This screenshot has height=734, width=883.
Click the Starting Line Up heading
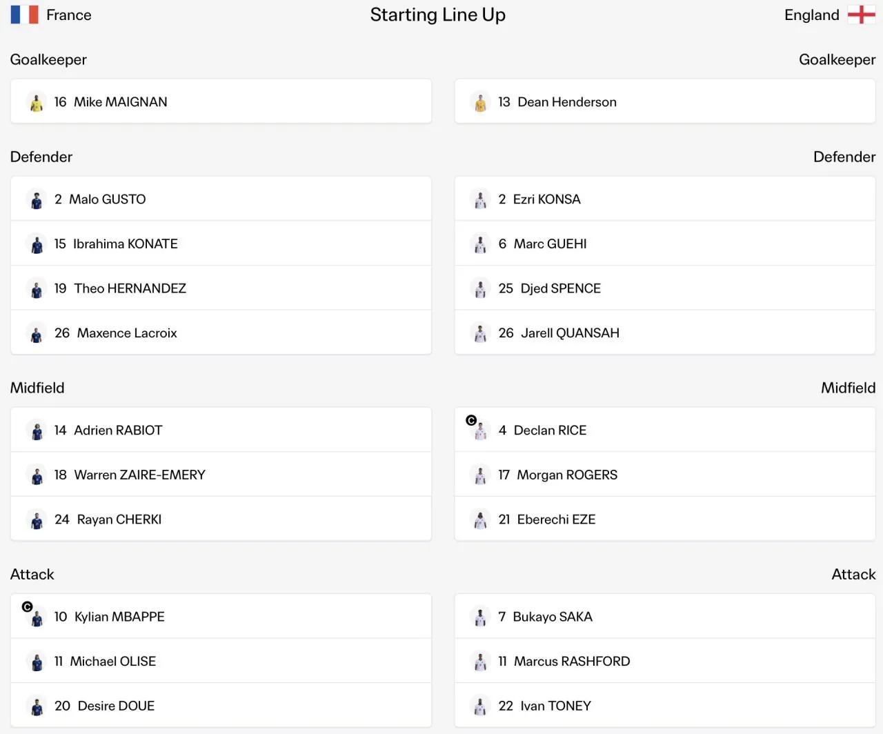[x=438, y=14]
